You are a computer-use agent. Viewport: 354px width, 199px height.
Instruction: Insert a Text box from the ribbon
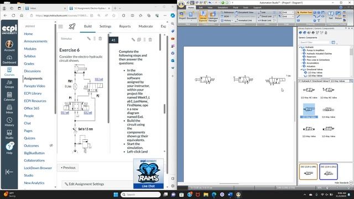click(x=331, y=15)
